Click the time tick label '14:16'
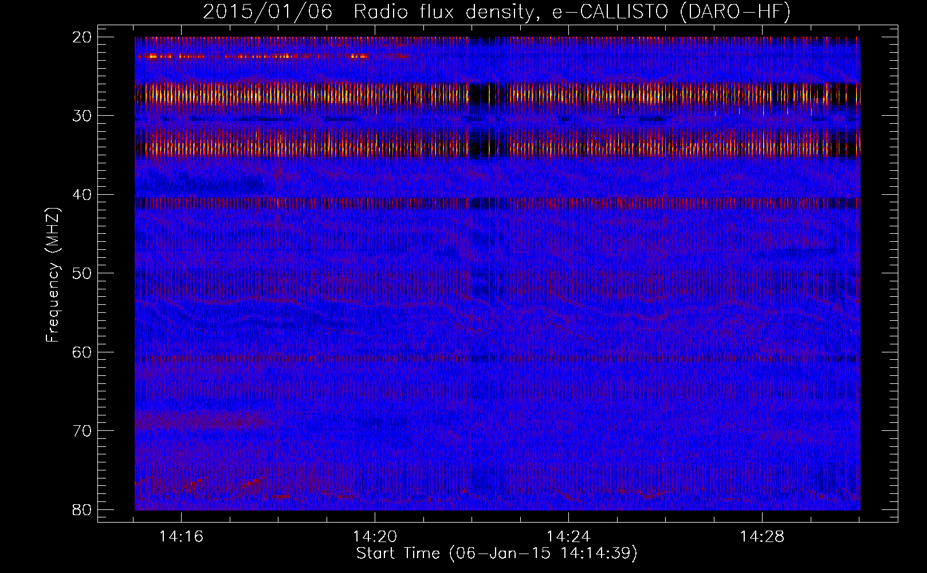The height and width of the screenshot is (573, 927). 182,537
